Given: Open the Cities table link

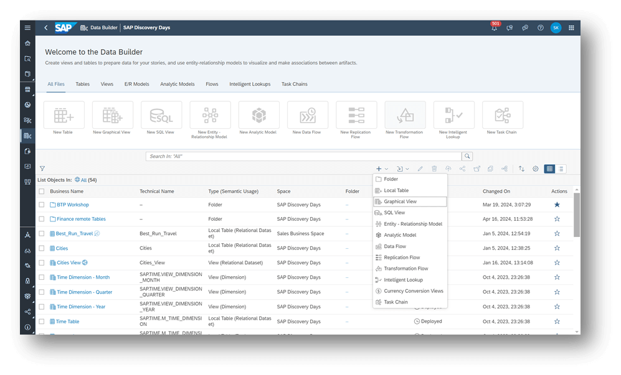Looking at the screenshot, I should pos(62,248).
